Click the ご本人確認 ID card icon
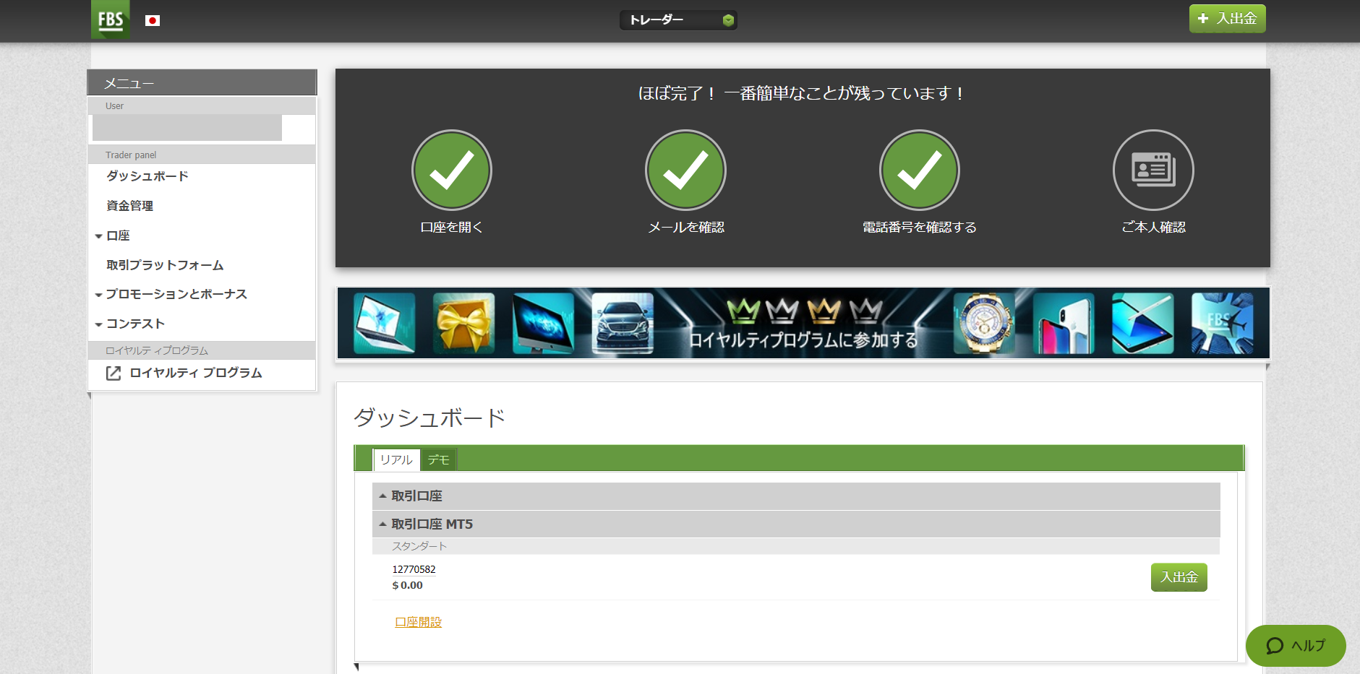 pyautogui.click(x=1152, y=170)
